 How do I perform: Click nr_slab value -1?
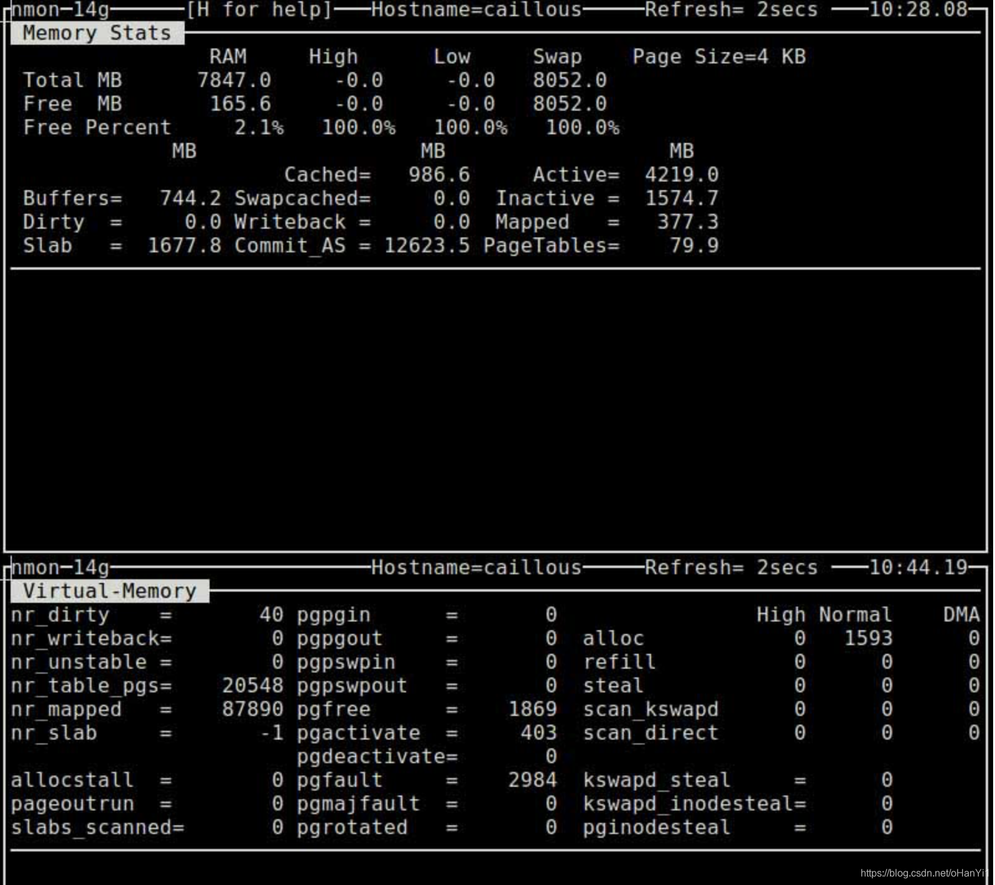(x=271, y=733)
